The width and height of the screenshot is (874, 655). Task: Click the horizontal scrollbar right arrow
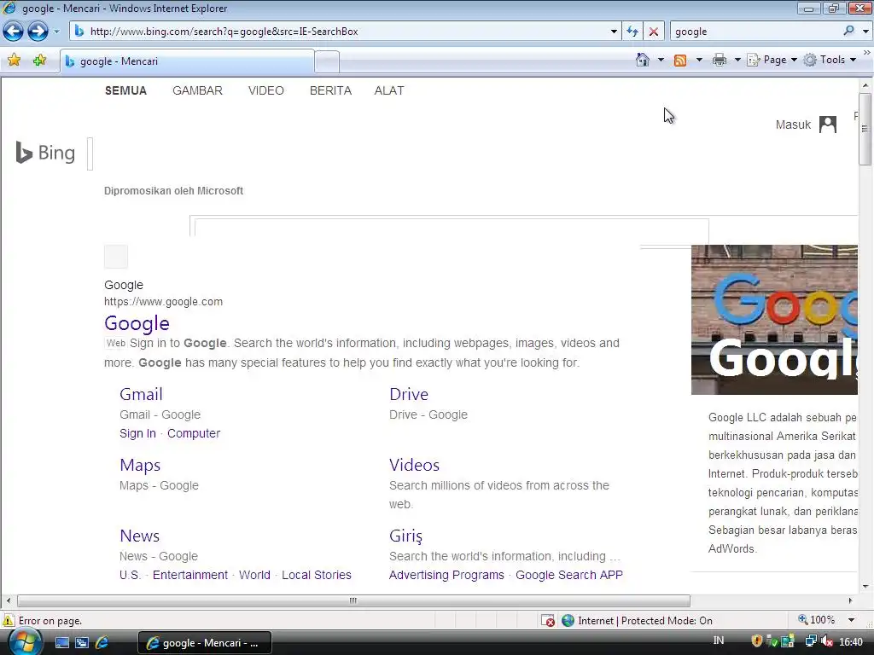point(851,600)
